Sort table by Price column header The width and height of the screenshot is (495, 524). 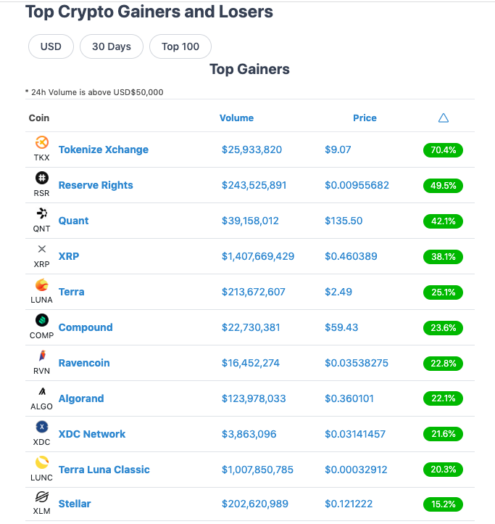pyautogui.click(x=365, y=118)
